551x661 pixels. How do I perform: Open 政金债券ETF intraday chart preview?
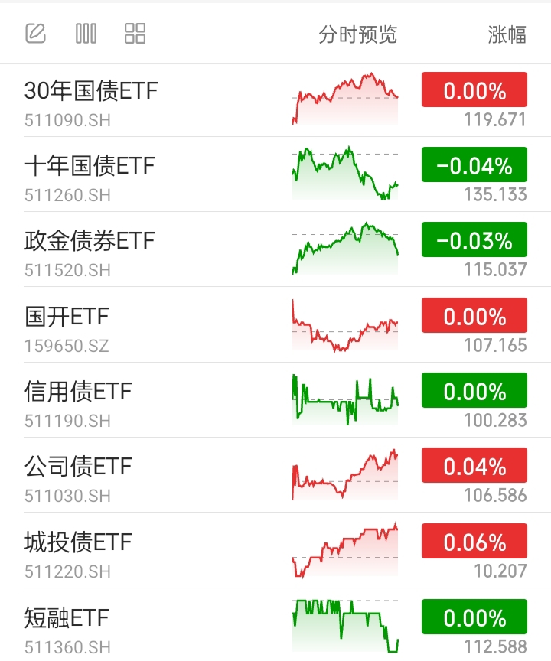345,249
